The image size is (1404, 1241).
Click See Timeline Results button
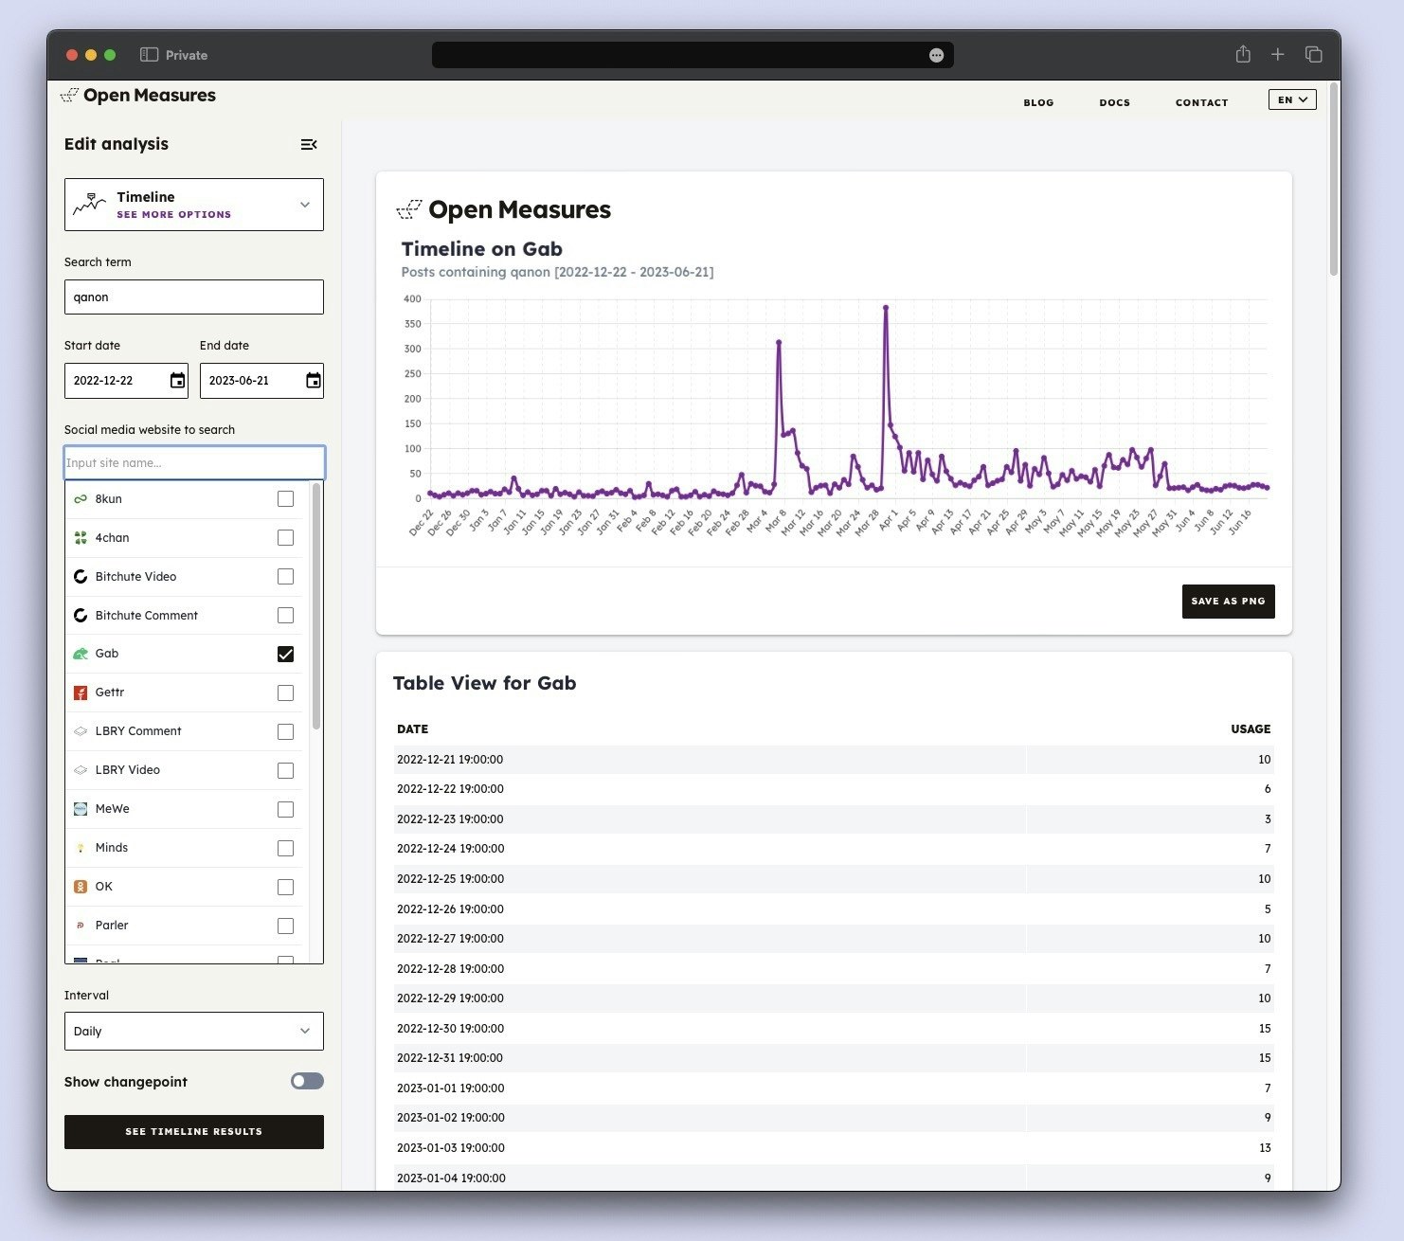tap(194, 1132)
